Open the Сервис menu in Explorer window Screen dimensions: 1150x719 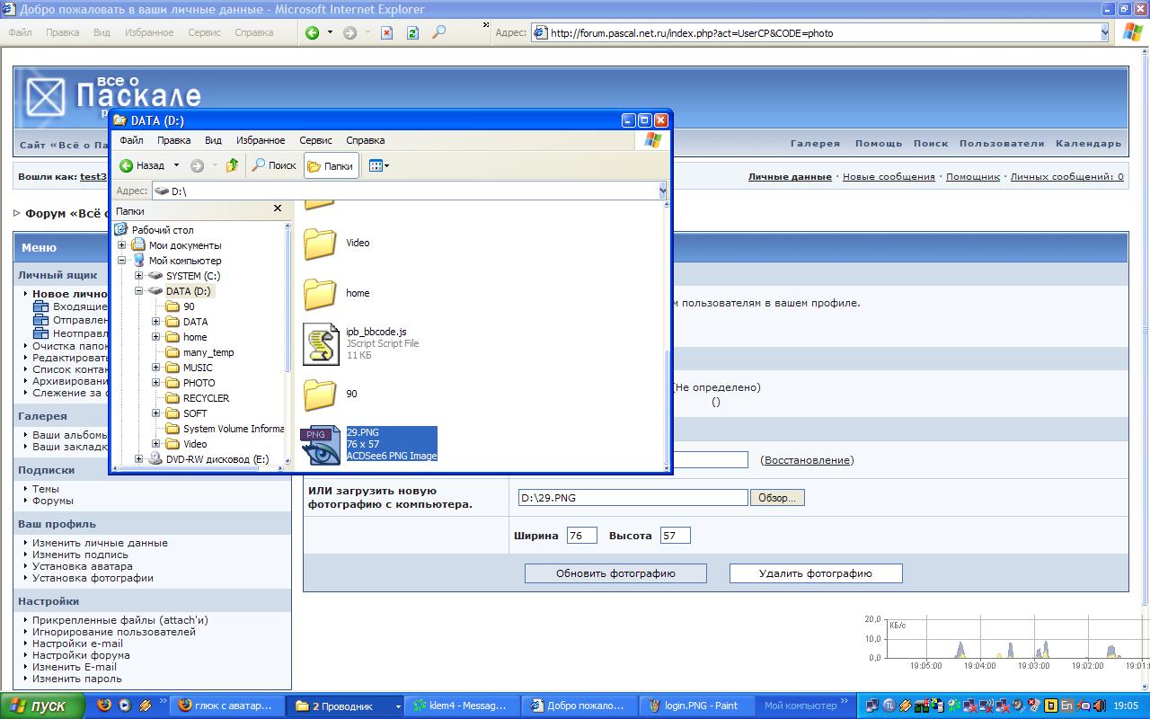coord(315,140)
